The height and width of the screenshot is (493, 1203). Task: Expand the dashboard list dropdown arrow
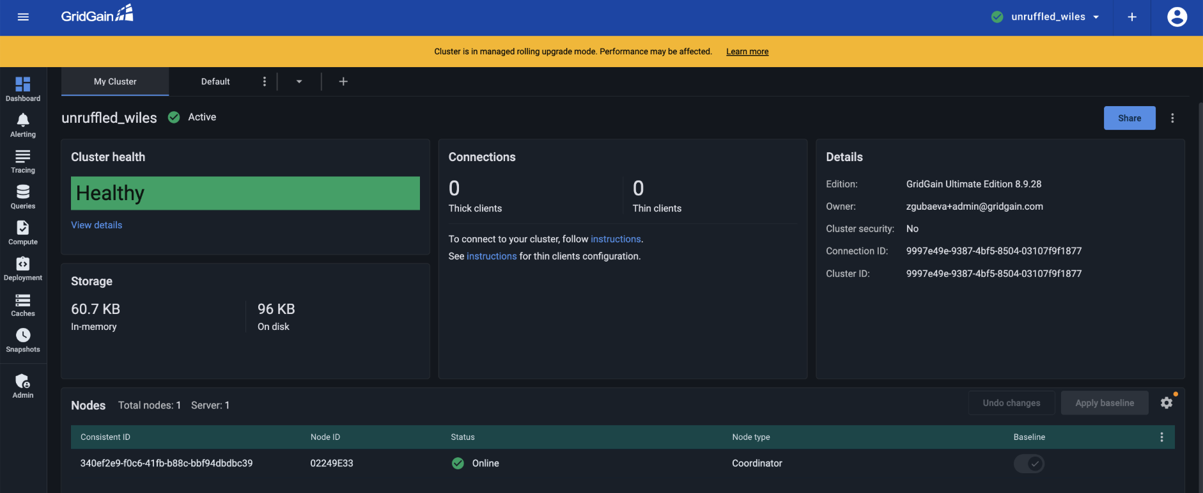point(299,82)
